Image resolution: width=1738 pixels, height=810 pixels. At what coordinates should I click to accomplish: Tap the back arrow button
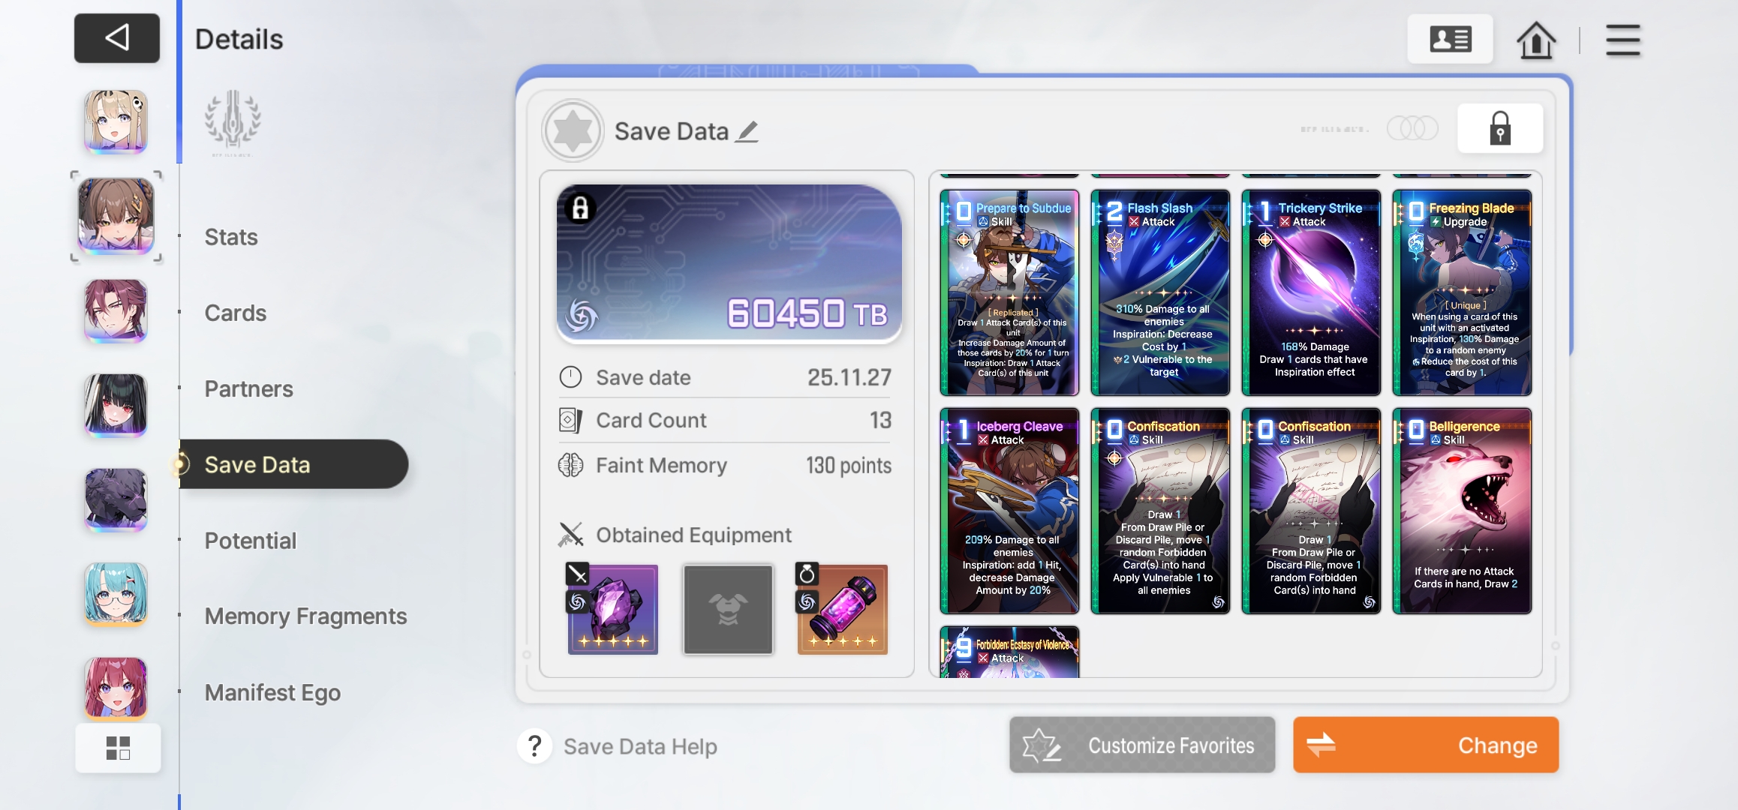tap(117, 37)
